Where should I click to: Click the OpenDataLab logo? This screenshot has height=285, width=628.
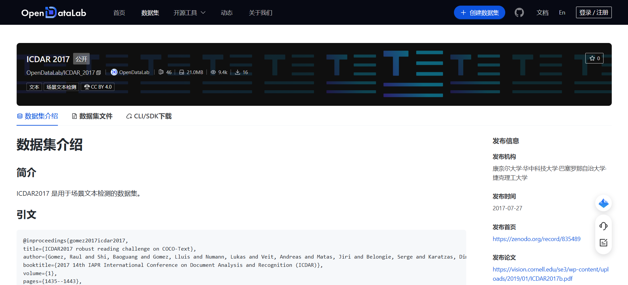point(54,13)
